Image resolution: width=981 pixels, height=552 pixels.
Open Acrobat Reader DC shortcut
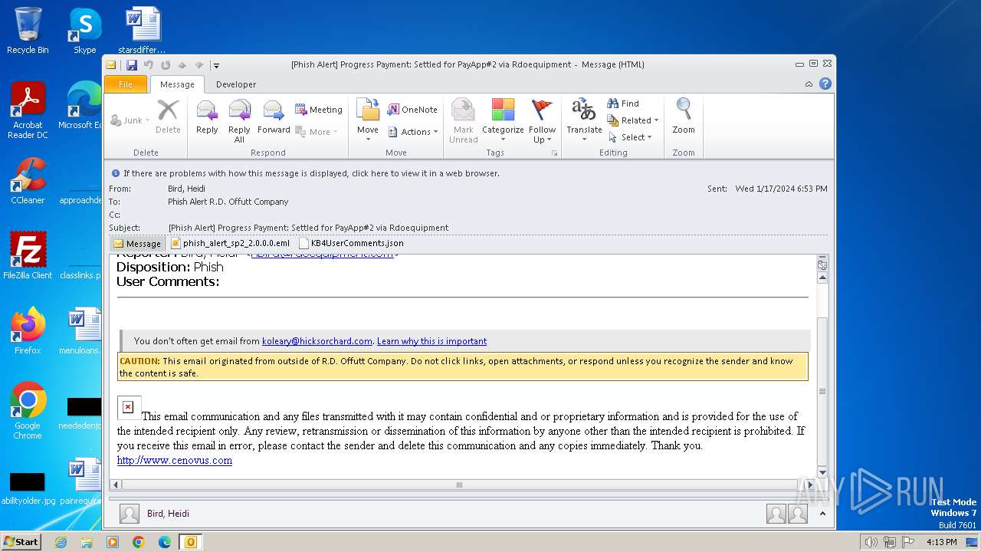[x=28, y=111]
